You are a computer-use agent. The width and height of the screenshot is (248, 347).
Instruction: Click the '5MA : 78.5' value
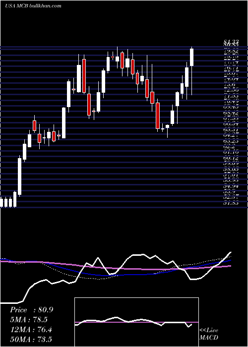(29, 320)
